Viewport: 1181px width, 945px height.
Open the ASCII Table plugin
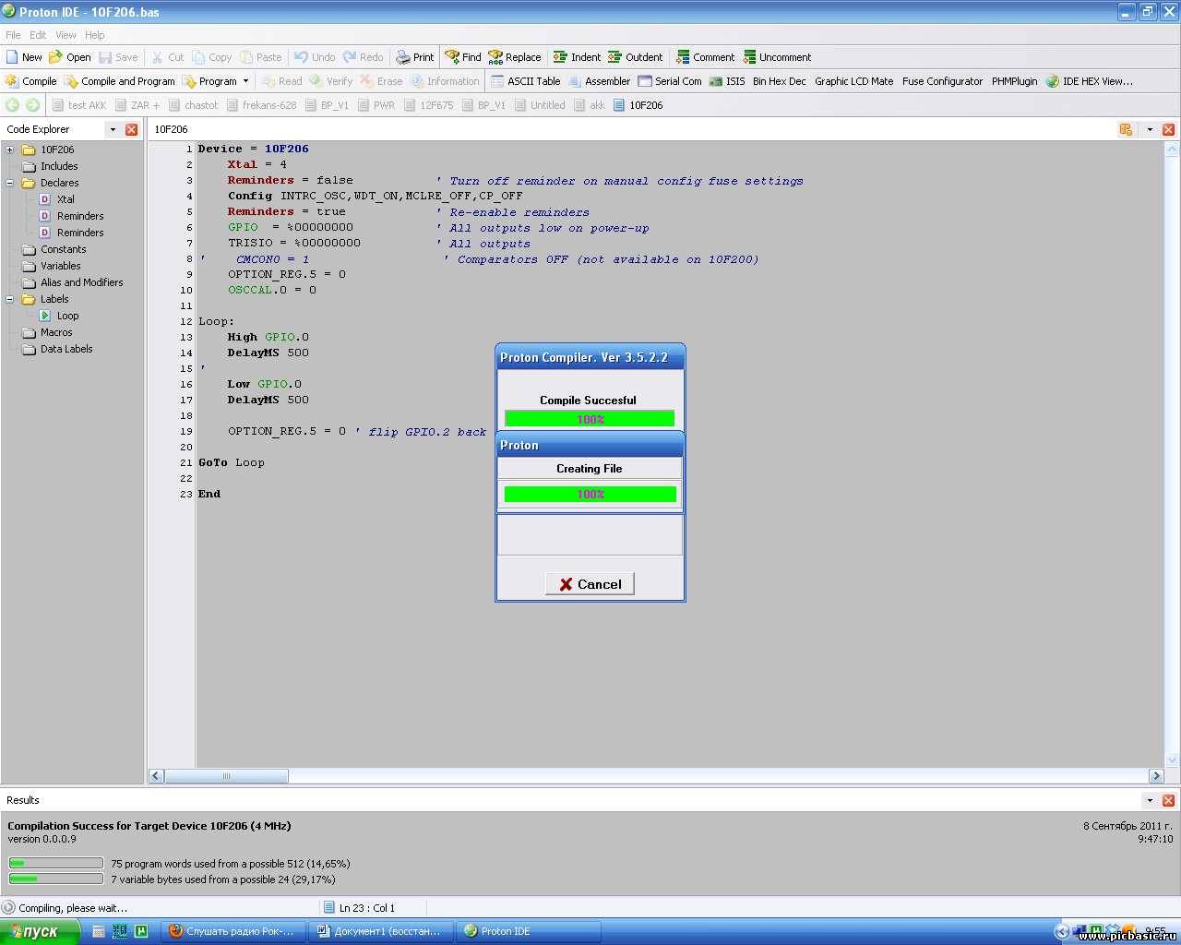point(525,81)
